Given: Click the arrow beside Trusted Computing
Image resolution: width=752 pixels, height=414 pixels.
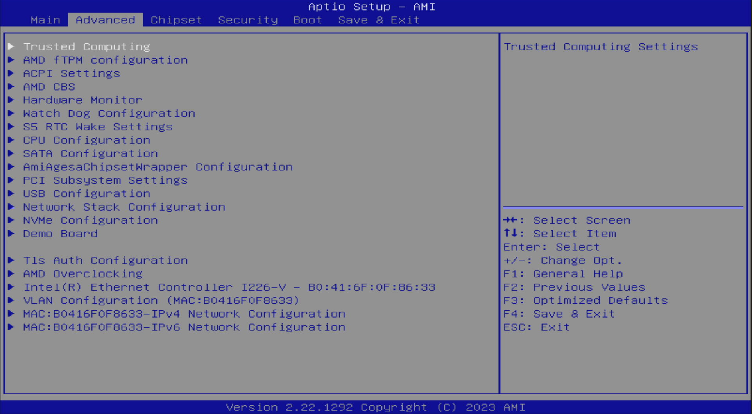Looking at the screenshot, I should pyautogui.click(x=11, y=46).
